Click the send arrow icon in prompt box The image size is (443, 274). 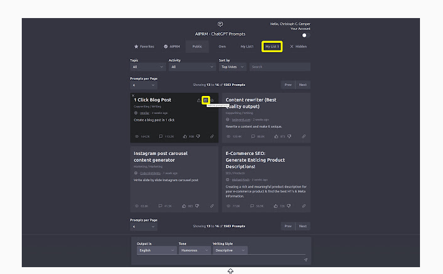[305, 260]
